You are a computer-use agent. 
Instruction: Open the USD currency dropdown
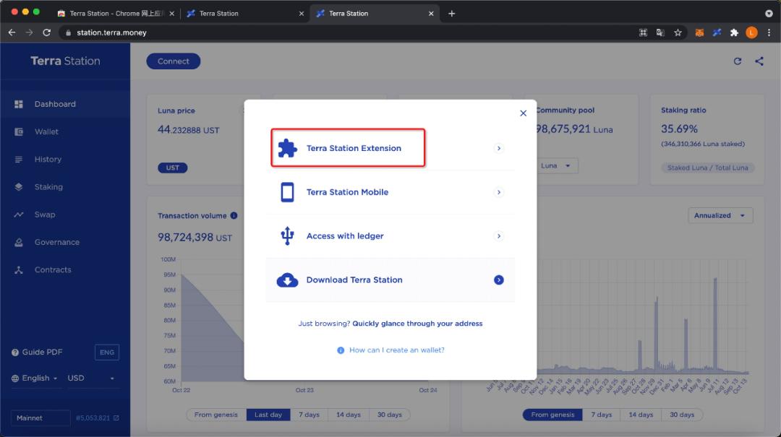pyautogui.click(x=91, y=378)
